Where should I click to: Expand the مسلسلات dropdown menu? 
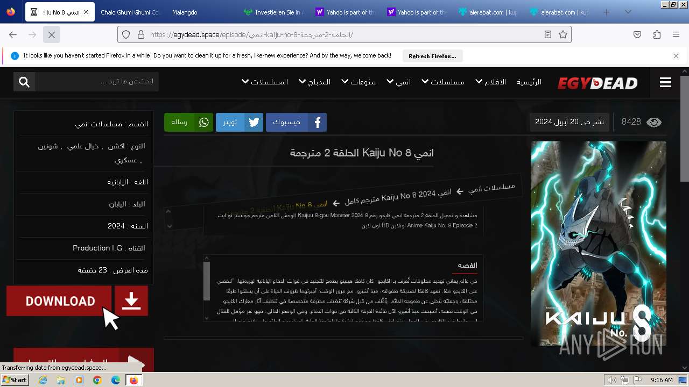pos(443,82)
